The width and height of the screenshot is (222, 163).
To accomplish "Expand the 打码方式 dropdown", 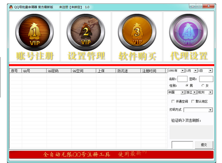I will coord(210,110).
